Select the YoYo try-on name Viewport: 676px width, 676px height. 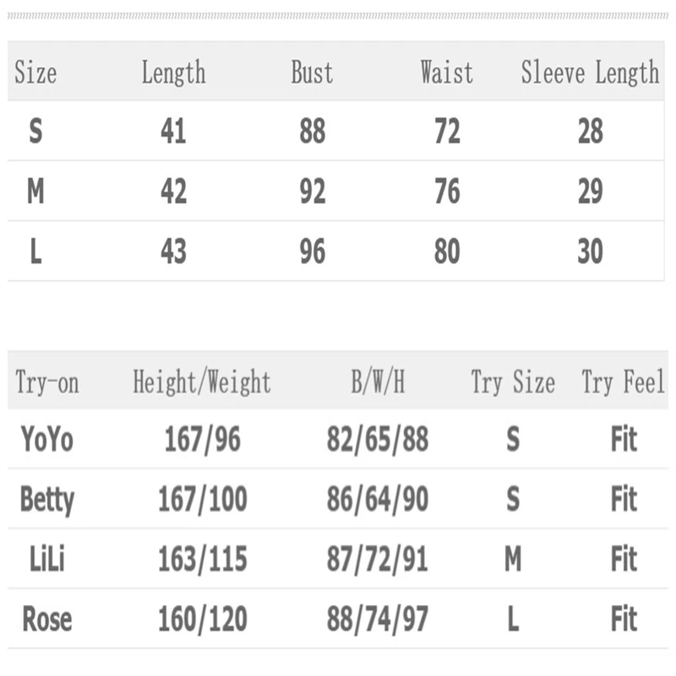(47, 439)
